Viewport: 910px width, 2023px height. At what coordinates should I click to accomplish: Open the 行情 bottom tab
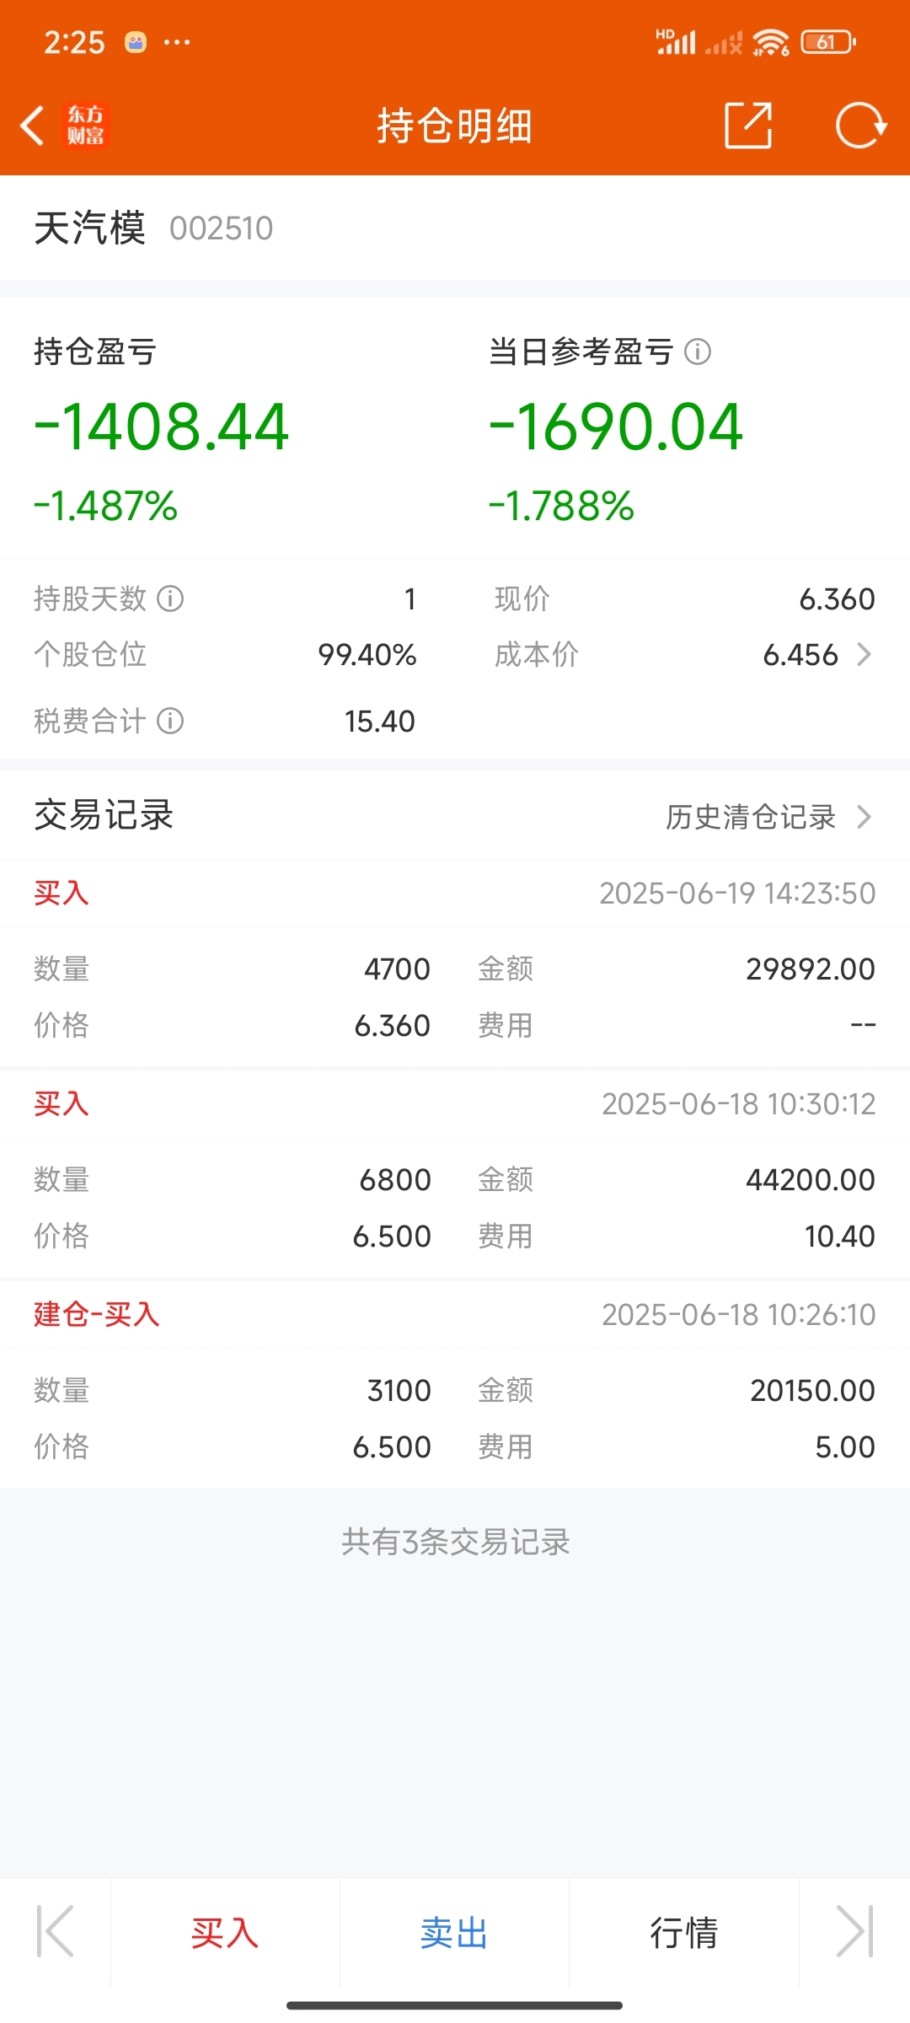click(683, 1932)
